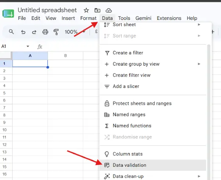This screenshot has height=180, width=221.
Task: Click the plus icon for Create group by view
Action: point(107,64)
